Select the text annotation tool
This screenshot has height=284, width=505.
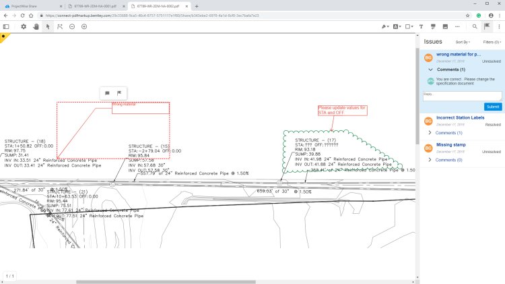pyautogui.click(x=422, y=26)
